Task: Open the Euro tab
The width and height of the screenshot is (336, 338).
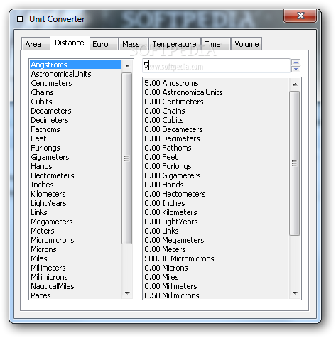Action: click(x=104, y=44)
